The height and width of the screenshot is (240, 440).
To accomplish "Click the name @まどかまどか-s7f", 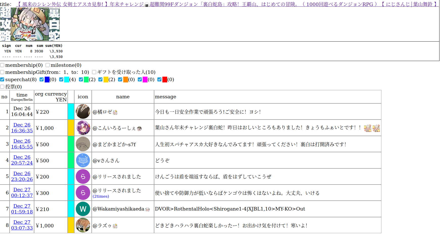I will pyautogui.click(x=114, y=144).
